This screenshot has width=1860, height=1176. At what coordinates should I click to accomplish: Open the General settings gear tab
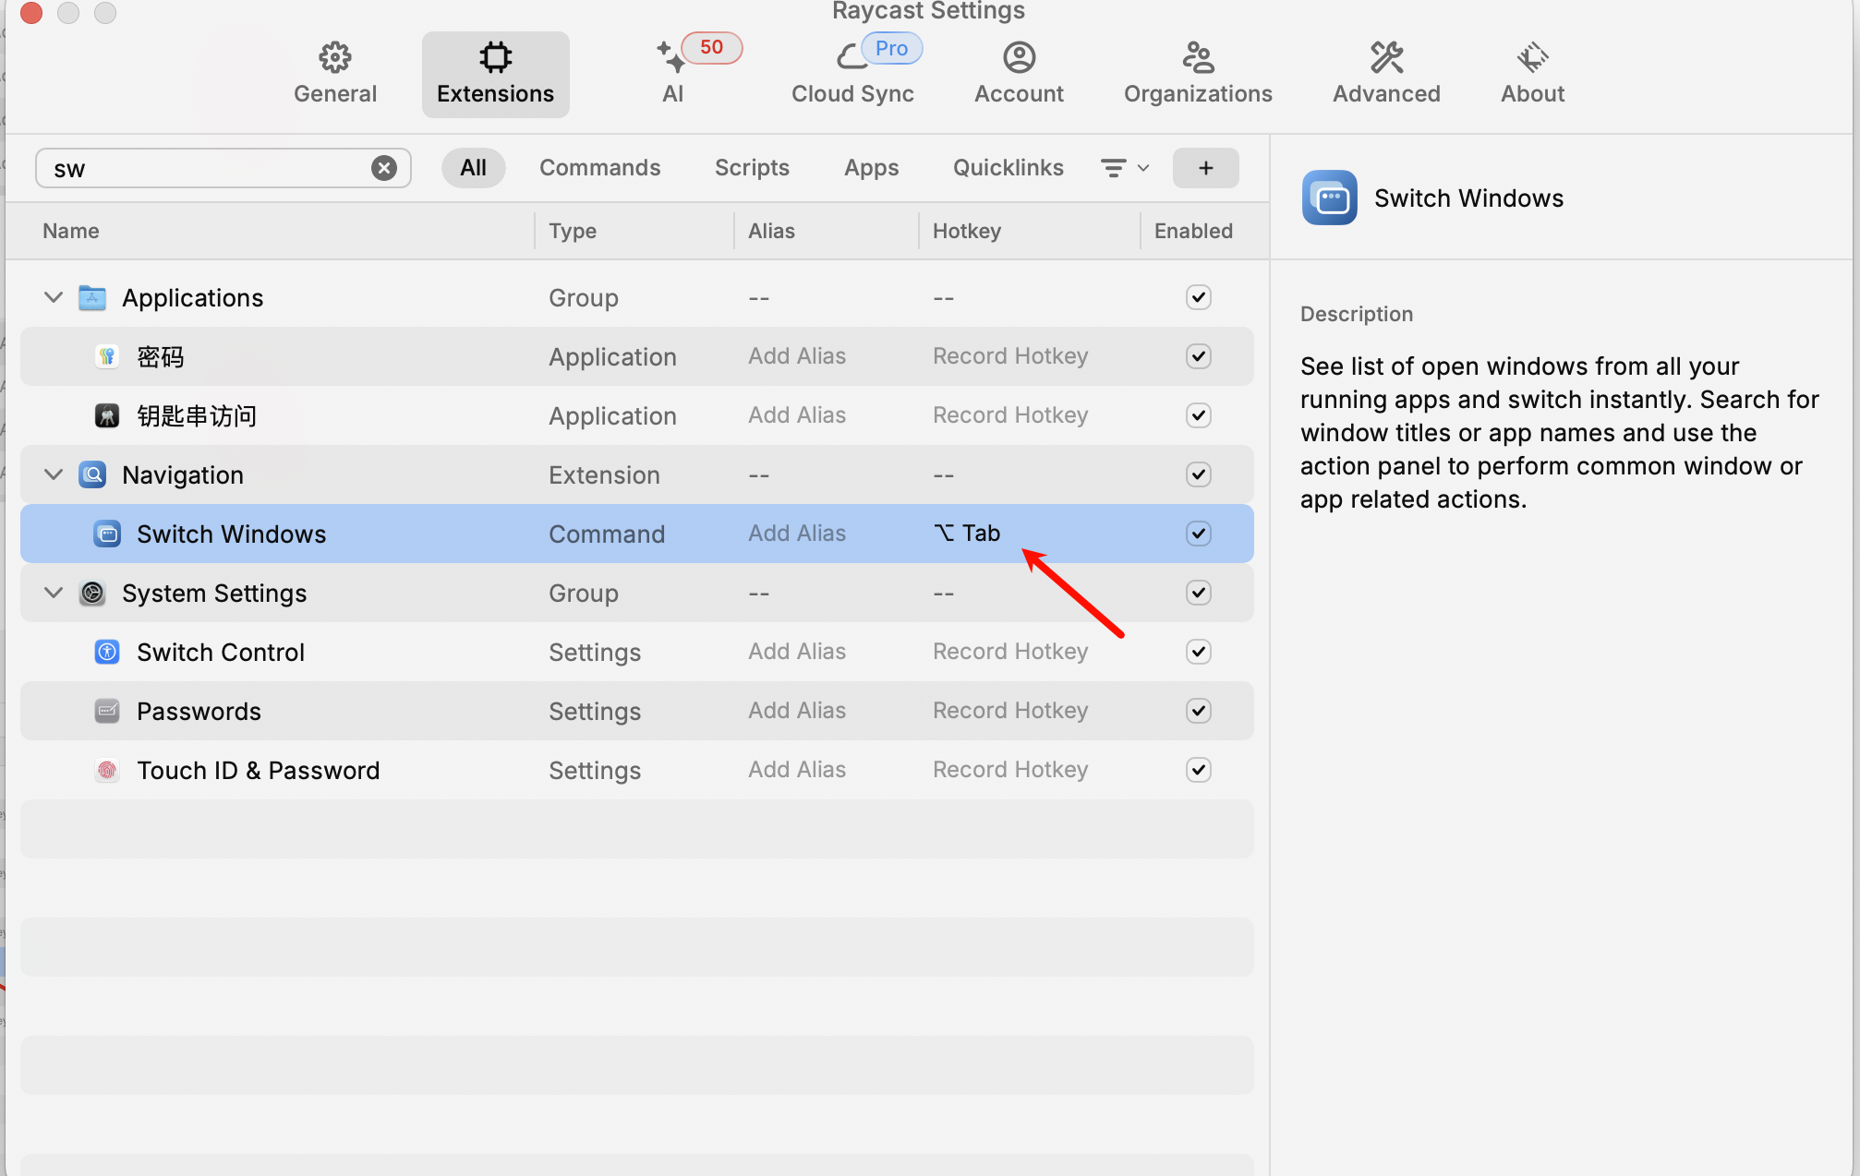point(334,73)
